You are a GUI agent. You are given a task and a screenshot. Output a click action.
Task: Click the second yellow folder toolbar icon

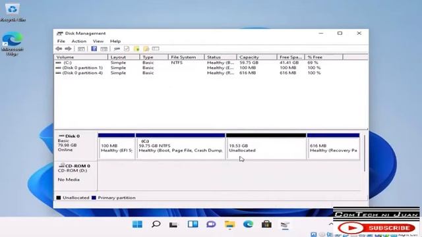pyautogui.click(x=146, y=49)
